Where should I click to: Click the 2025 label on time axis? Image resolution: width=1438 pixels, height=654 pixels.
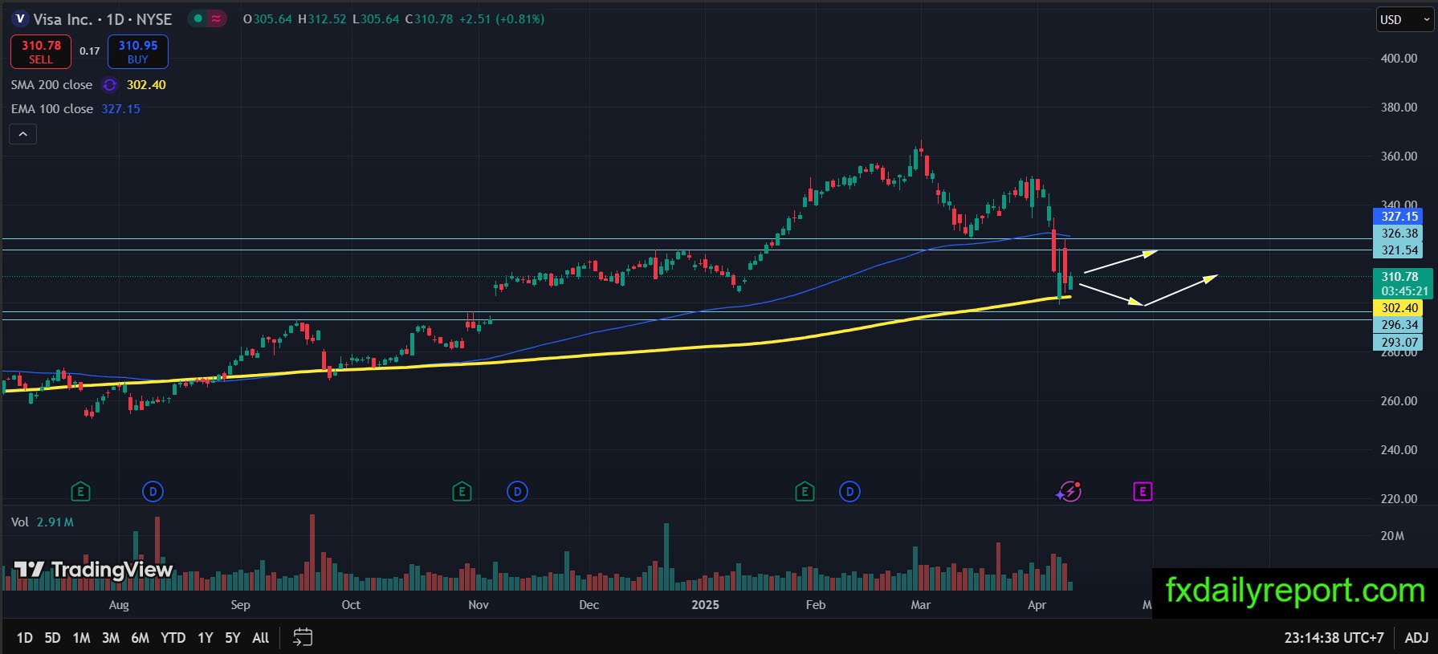point(705,605)
